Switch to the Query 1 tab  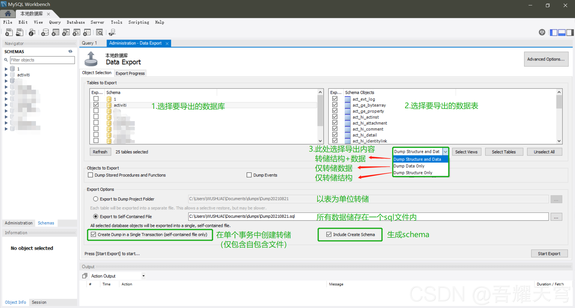point(90,43)
